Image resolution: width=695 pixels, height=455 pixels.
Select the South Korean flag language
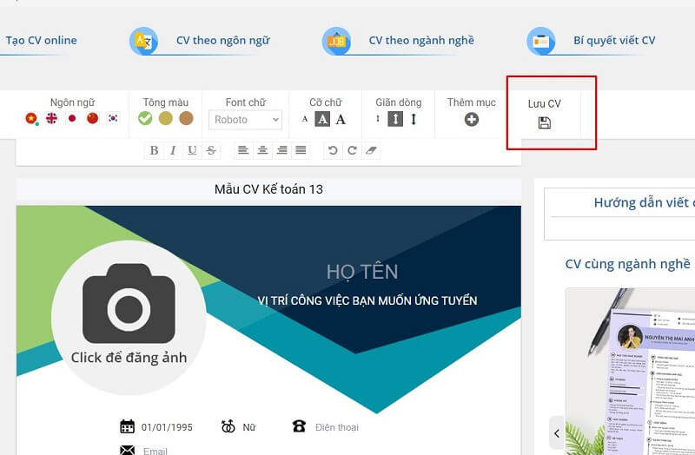112,119
